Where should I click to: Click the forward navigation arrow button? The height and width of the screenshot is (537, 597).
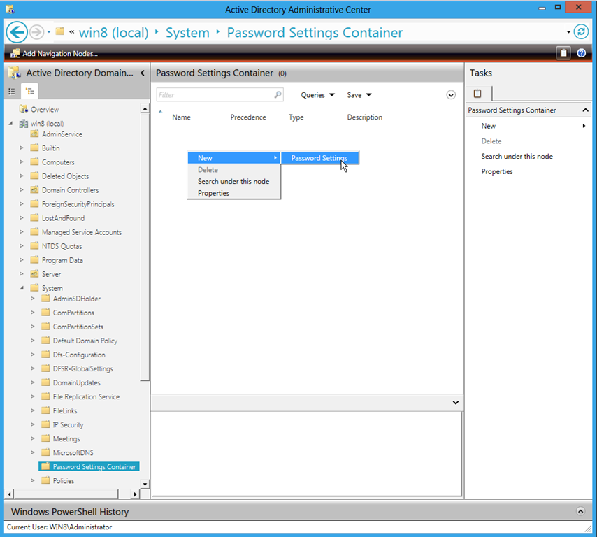[x=37, y=32]
